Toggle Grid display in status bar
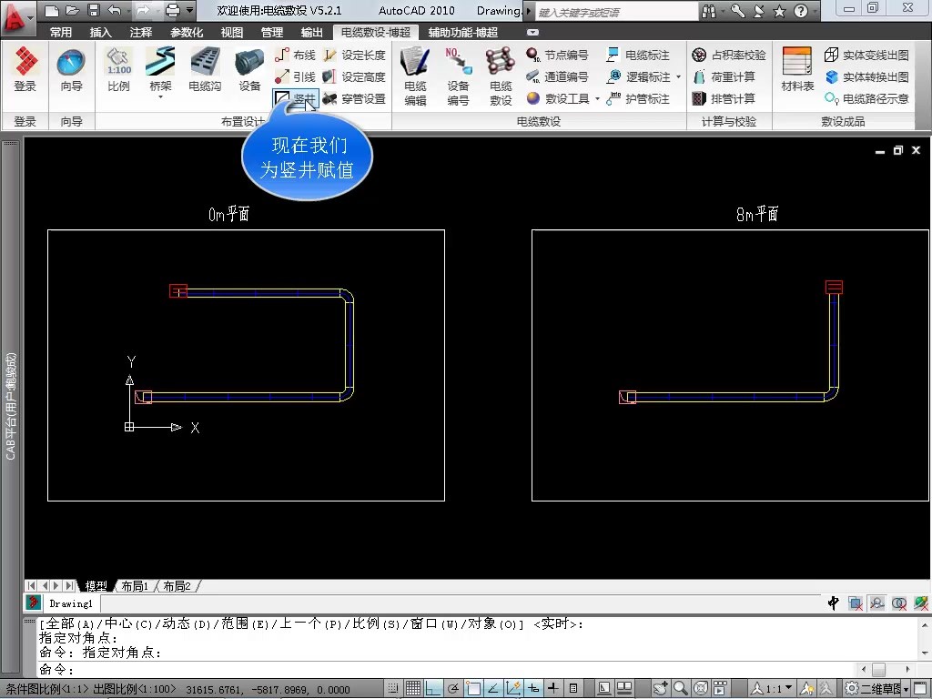 tap(413, 689)
